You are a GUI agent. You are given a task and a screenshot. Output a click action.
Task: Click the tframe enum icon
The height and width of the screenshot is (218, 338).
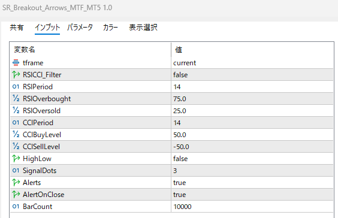click(16, 63)
